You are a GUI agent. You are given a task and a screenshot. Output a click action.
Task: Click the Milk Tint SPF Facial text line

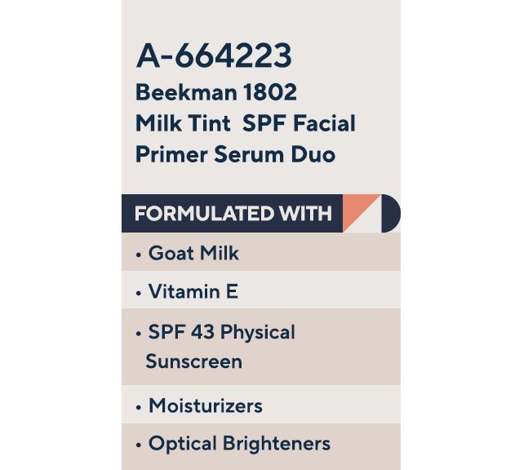point(246,123)
